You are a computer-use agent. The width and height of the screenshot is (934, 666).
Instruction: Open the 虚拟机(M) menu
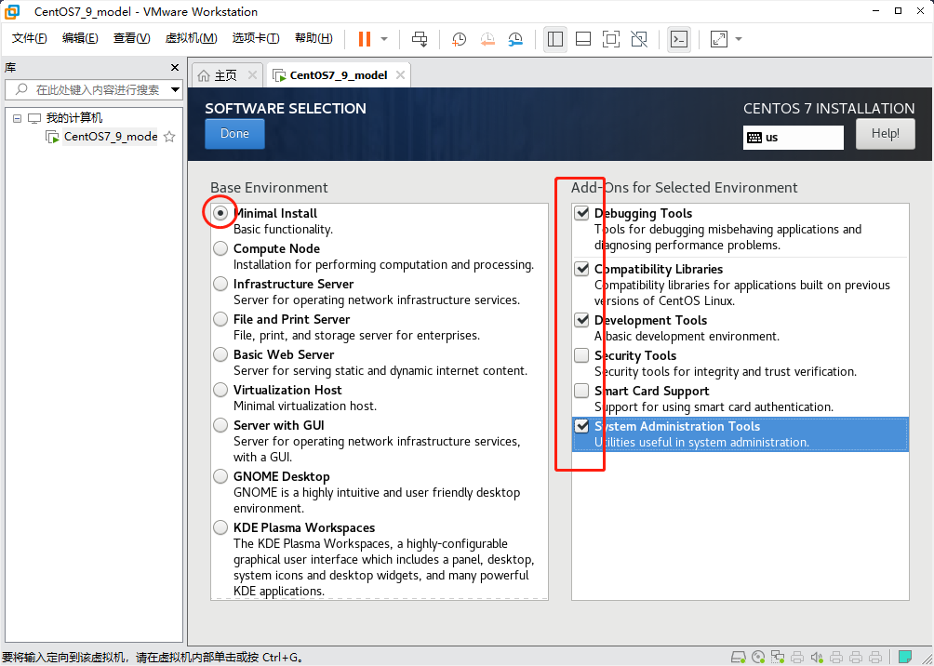coord(192,39)
